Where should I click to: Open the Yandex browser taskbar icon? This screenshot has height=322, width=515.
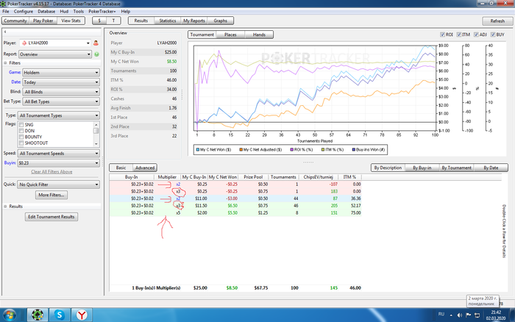click(82, 315)
